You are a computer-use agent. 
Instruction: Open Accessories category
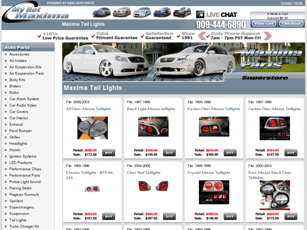tap(19, 54)
